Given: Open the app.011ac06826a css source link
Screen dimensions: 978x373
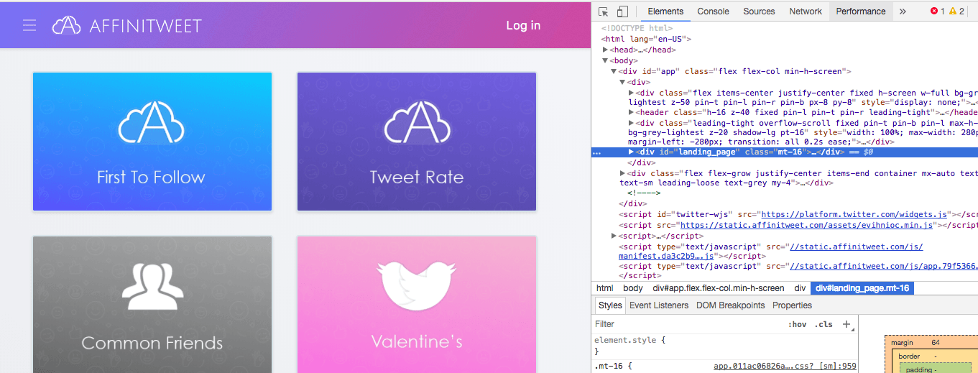Looking at the screenshot, I should coord(785,366).
